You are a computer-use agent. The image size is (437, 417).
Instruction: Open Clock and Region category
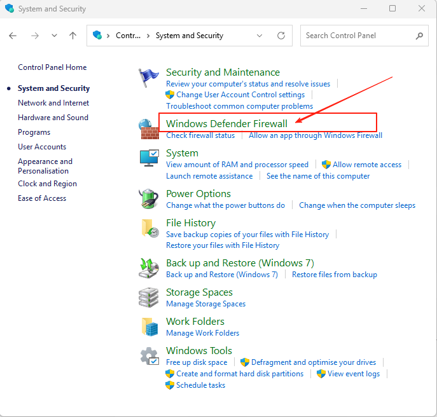click(47, 184)
